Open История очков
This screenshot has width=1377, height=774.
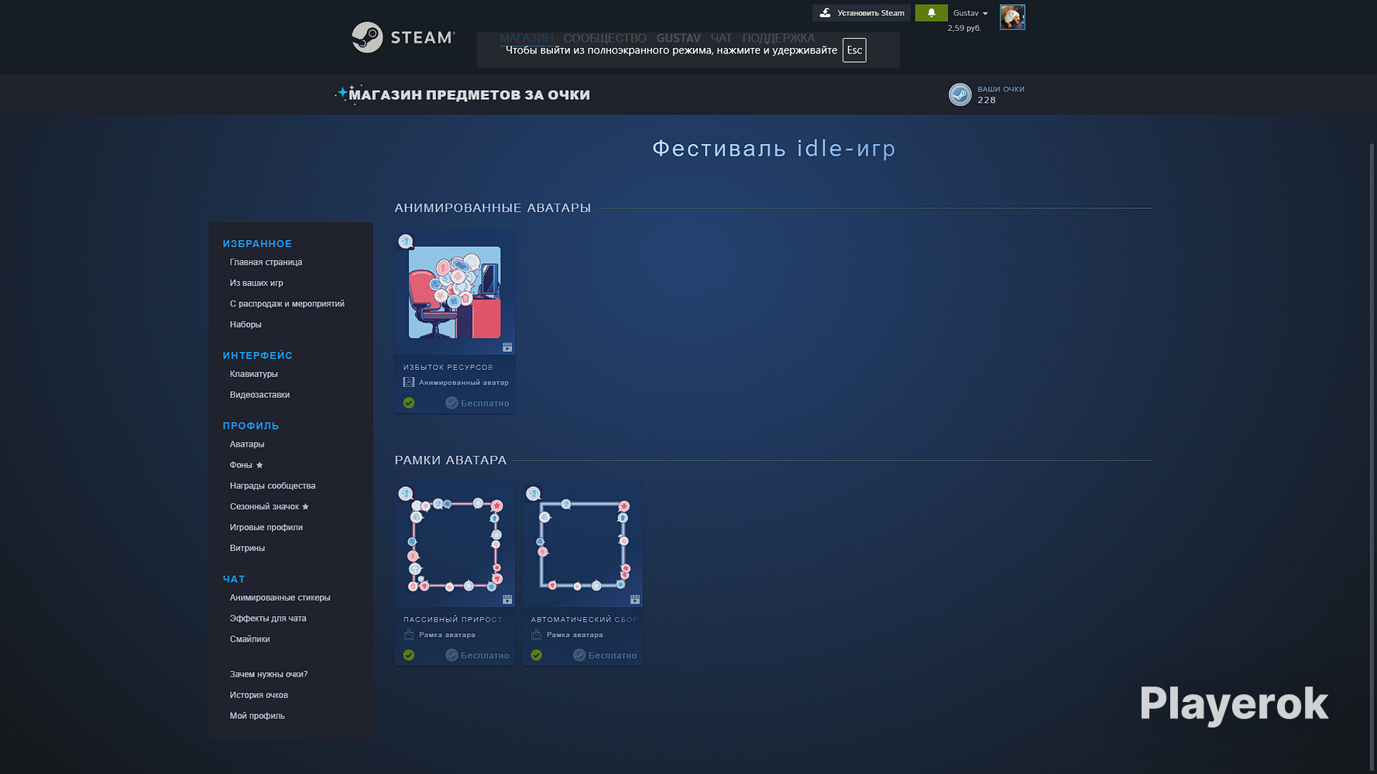[259, 696]
